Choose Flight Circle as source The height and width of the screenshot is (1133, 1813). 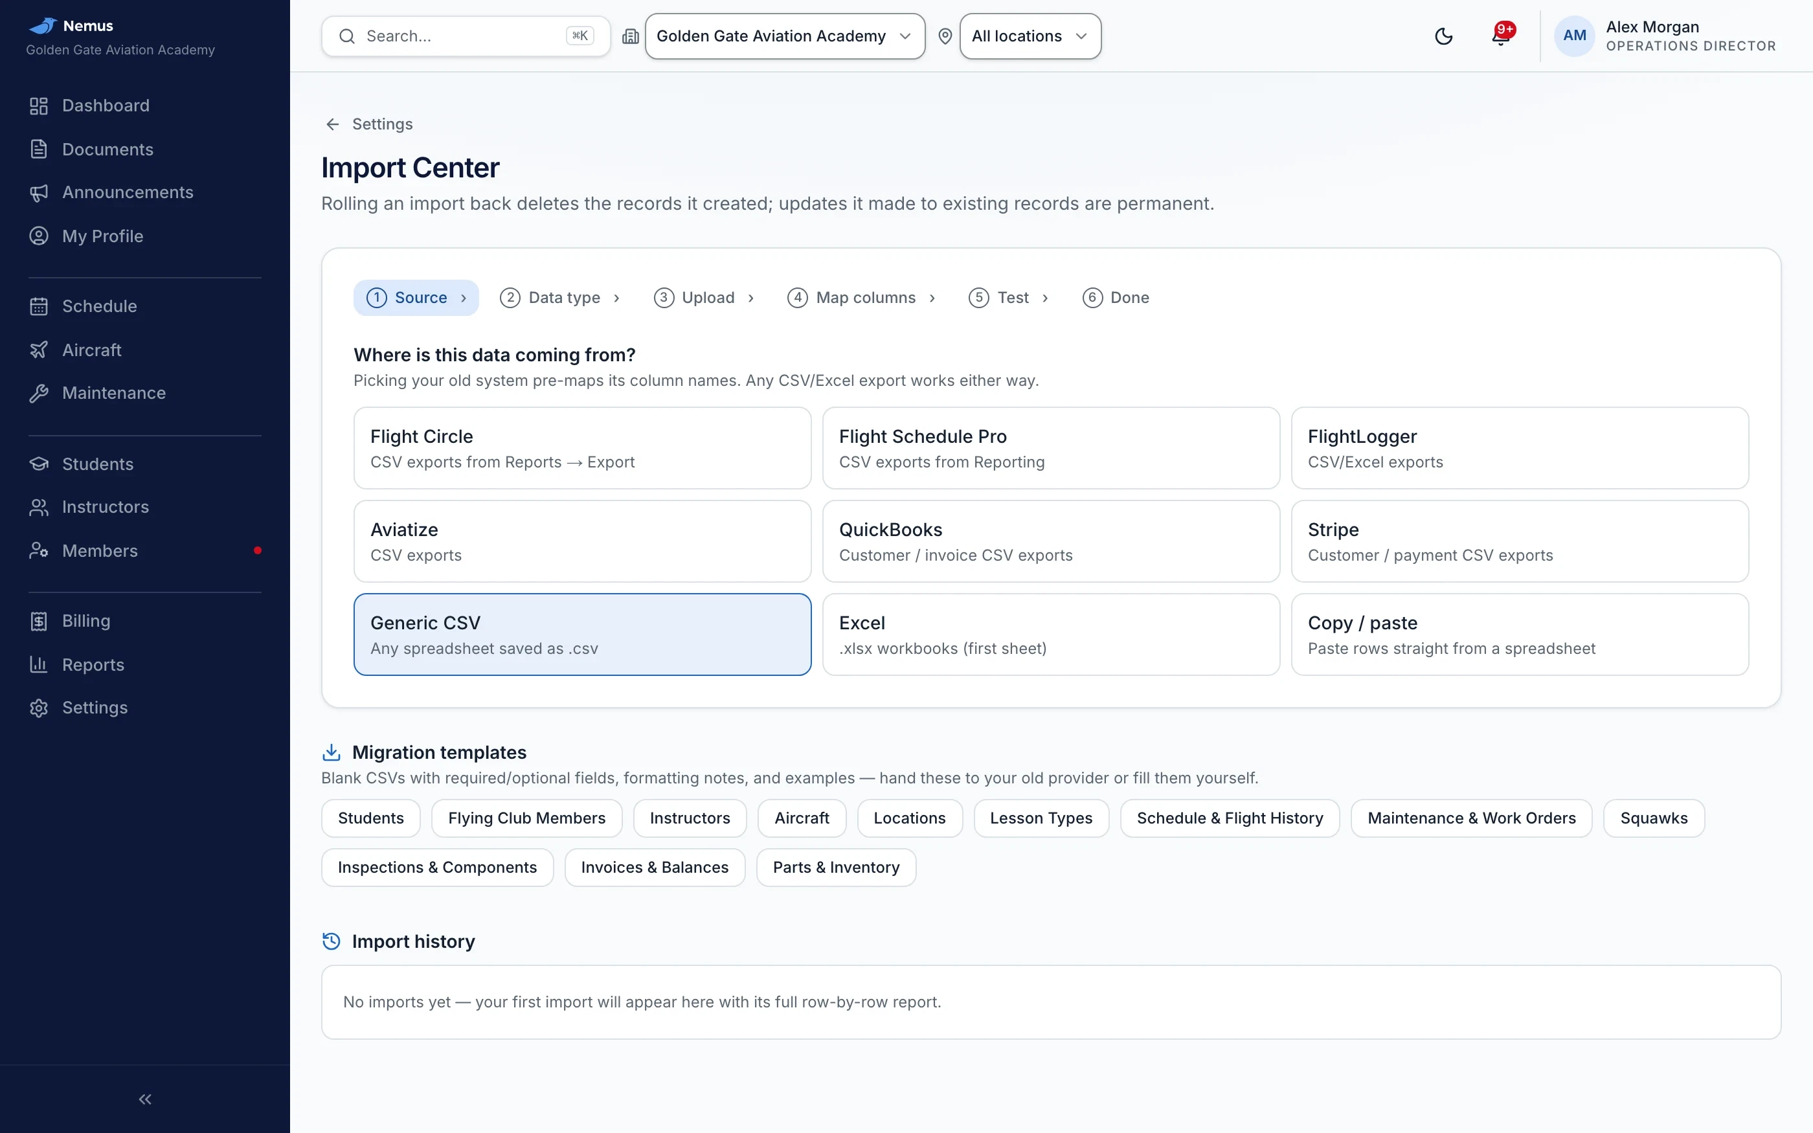(582, 448)
